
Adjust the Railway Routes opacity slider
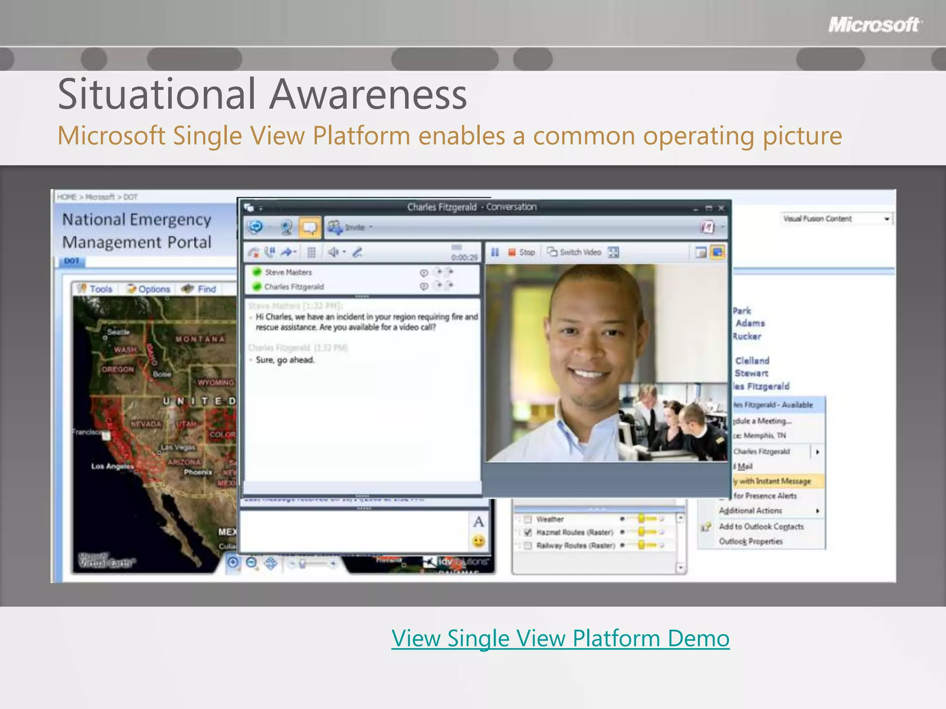[643, 545]
